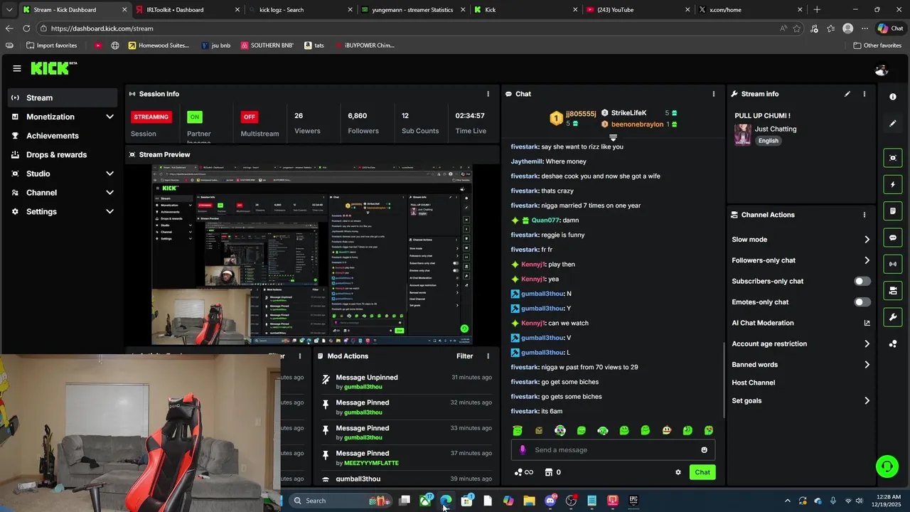Open Stream info panel three-dot menu

[x=864, y=94]
